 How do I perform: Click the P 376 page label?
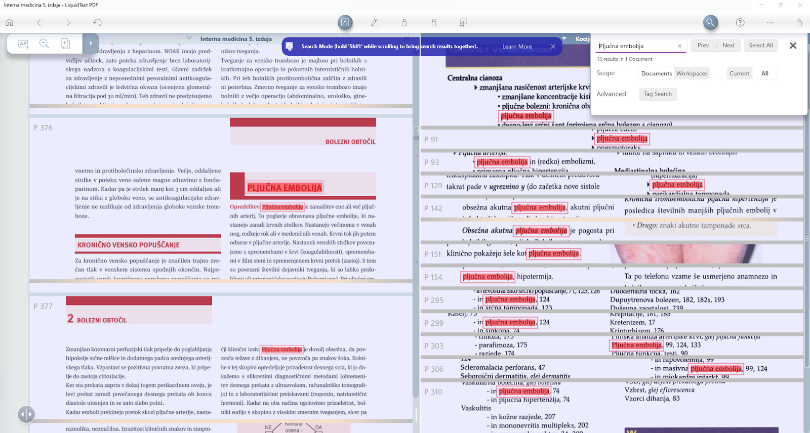pyautogui.click(x=43, y=127)
